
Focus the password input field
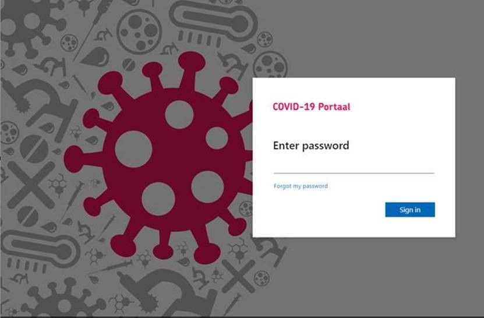coord(354,167)
